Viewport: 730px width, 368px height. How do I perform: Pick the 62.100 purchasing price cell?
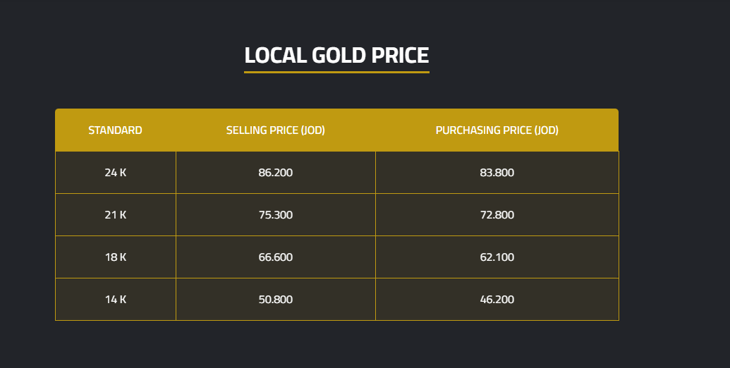pos(497,257)
